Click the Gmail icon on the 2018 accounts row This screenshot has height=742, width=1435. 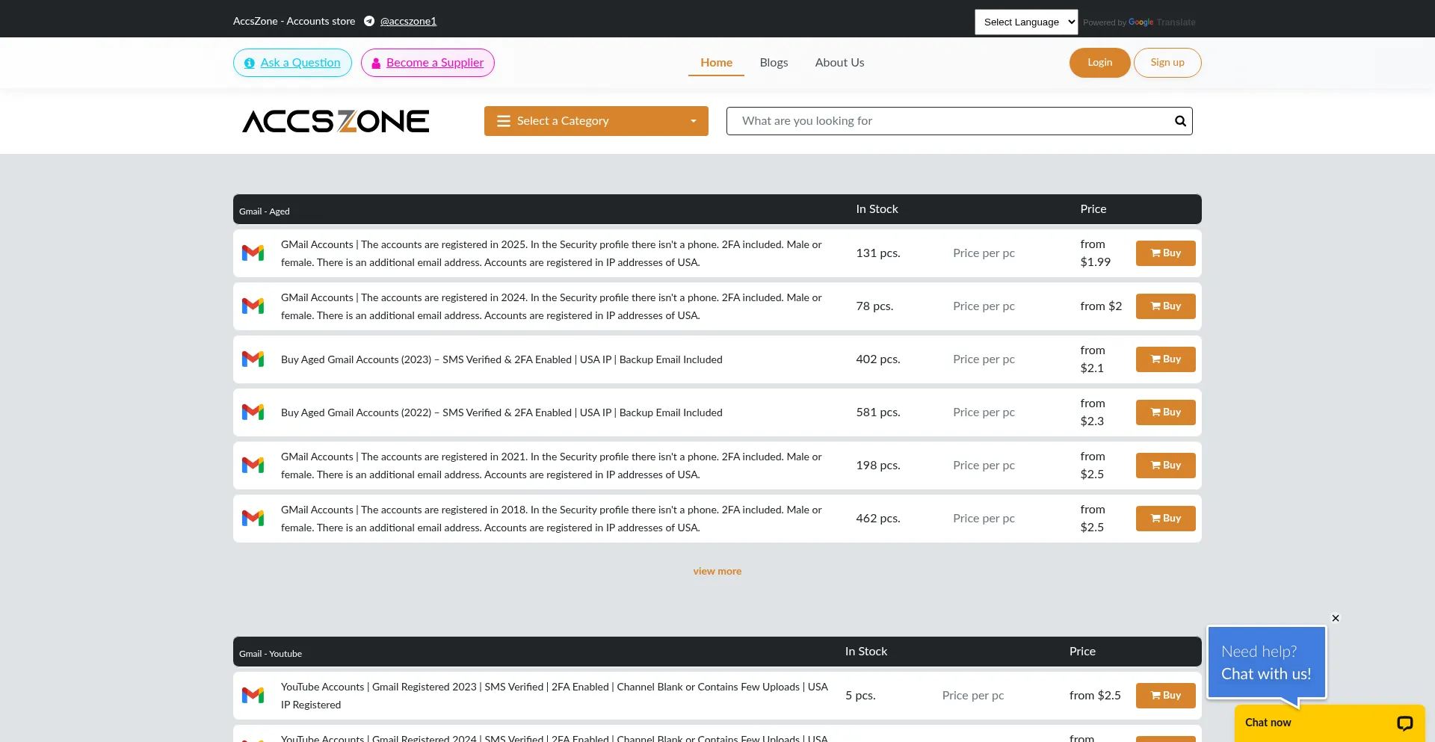point(253,518)
